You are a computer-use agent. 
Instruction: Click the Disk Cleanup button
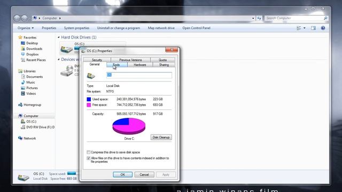(161, 138)
